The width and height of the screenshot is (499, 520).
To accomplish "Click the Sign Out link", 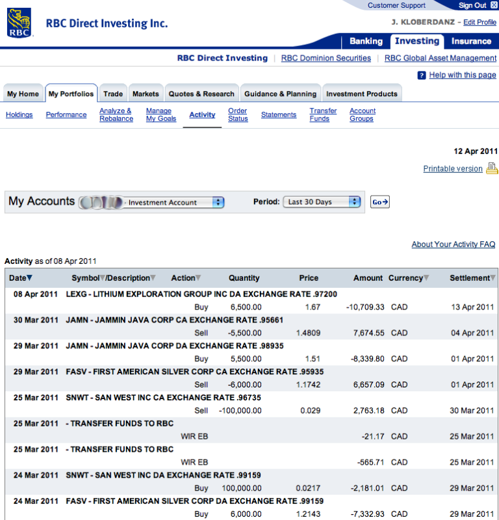I will point(472,5).
